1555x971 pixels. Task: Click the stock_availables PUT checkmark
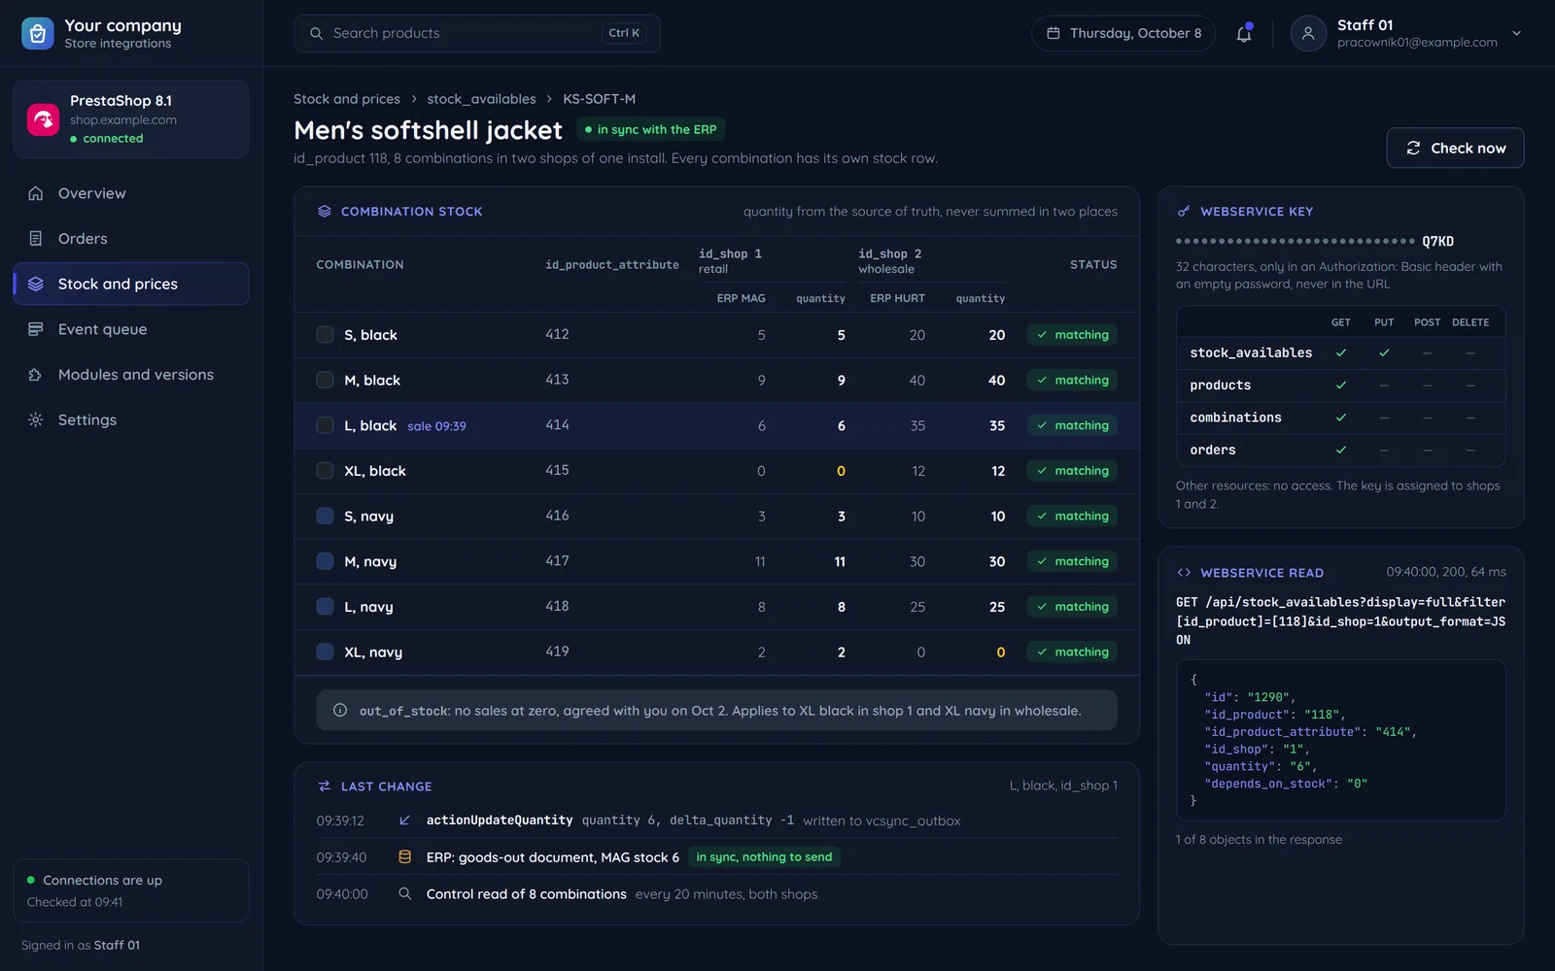click(x=1384, y=352)
